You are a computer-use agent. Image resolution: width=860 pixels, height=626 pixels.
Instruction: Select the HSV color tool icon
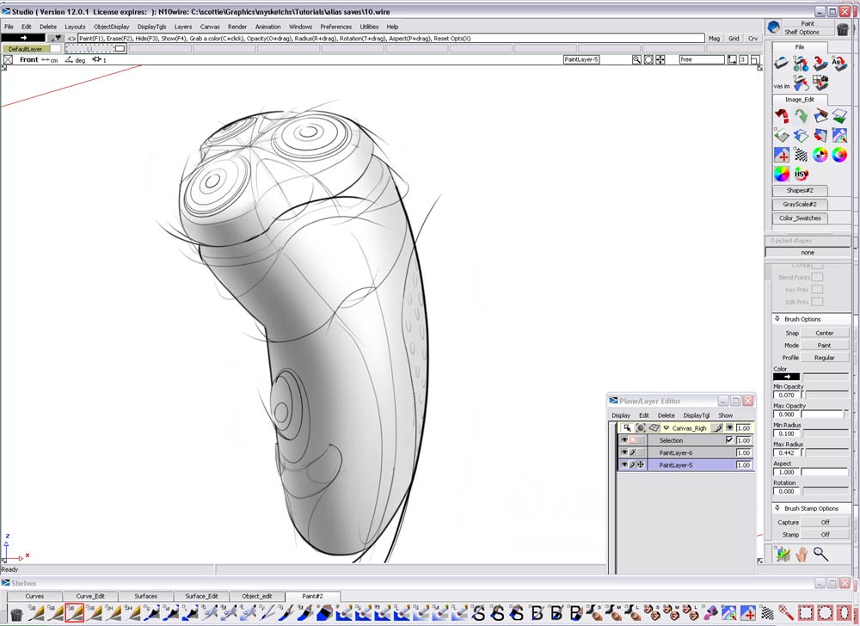pos(802,173)
